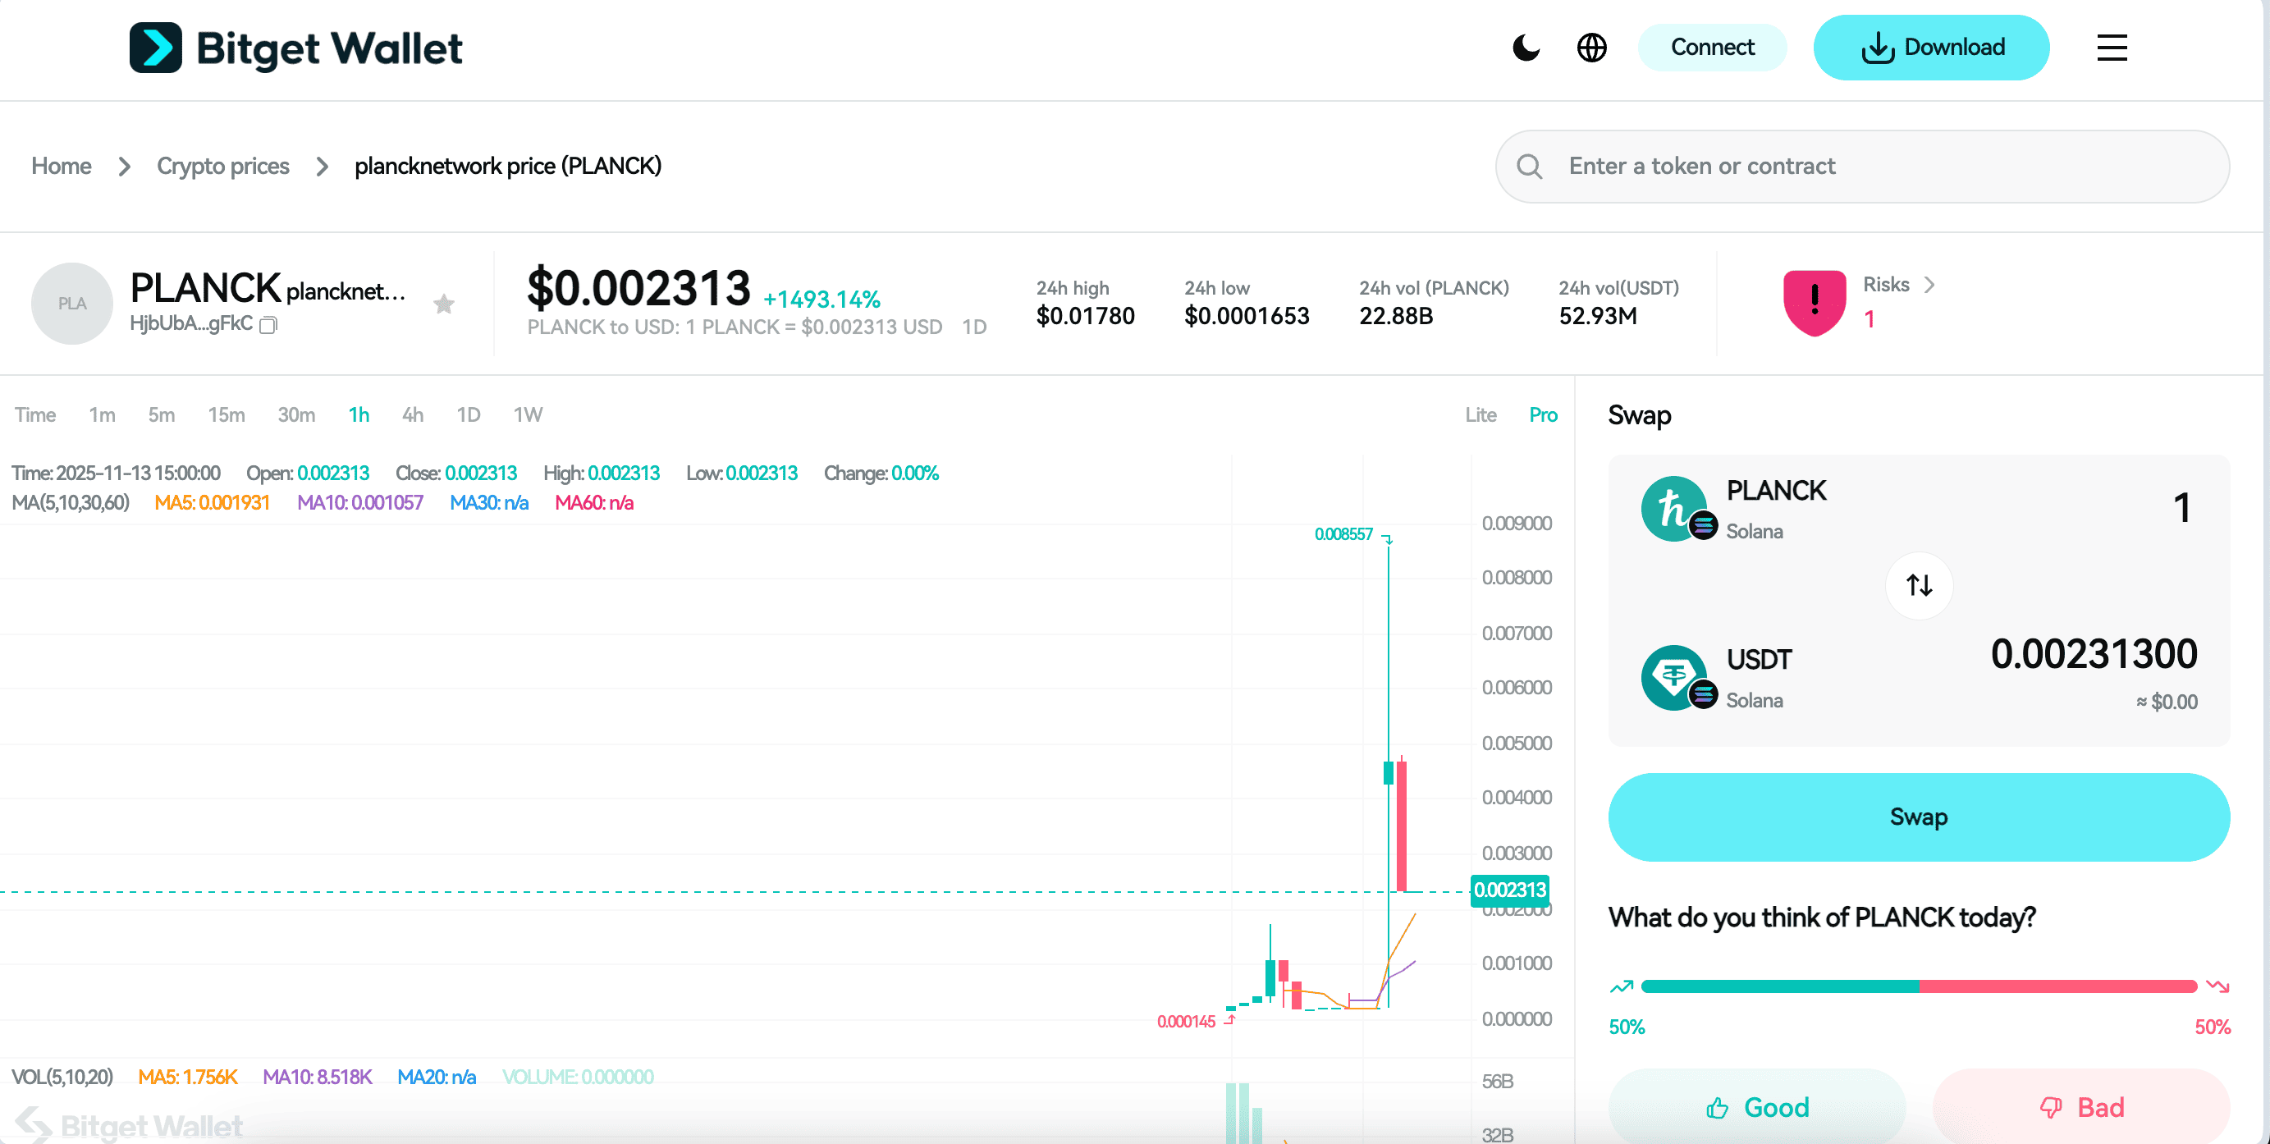Open the language selector globe icon
The width and height of the screenshot is (2270, 1144).
[1591, 48]
